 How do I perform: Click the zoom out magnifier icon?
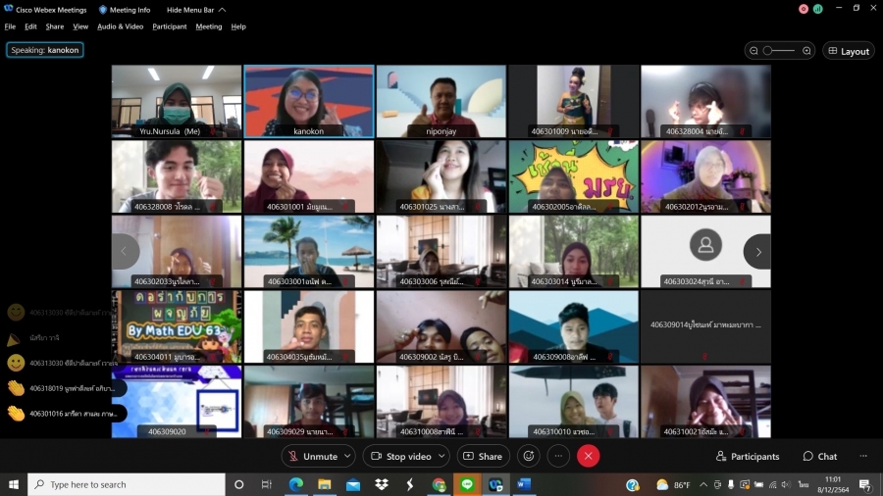coord(753,51)
